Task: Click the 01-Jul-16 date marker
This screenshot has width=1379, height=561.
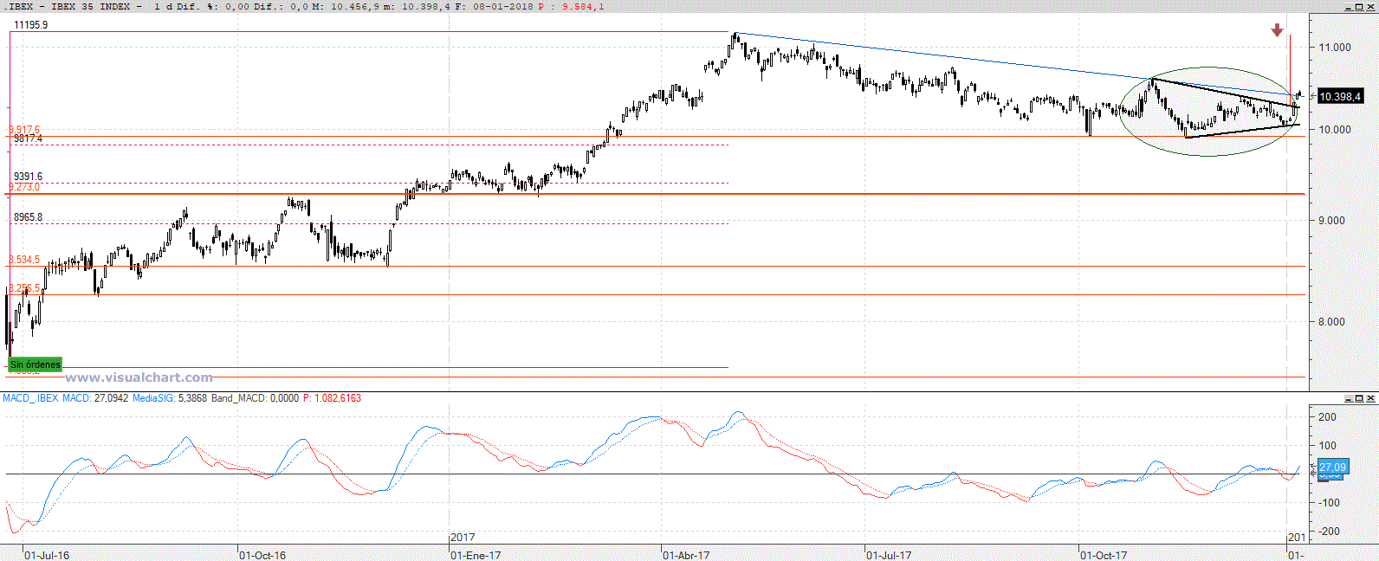Action: pyautogui.click(x=47, y=556)
